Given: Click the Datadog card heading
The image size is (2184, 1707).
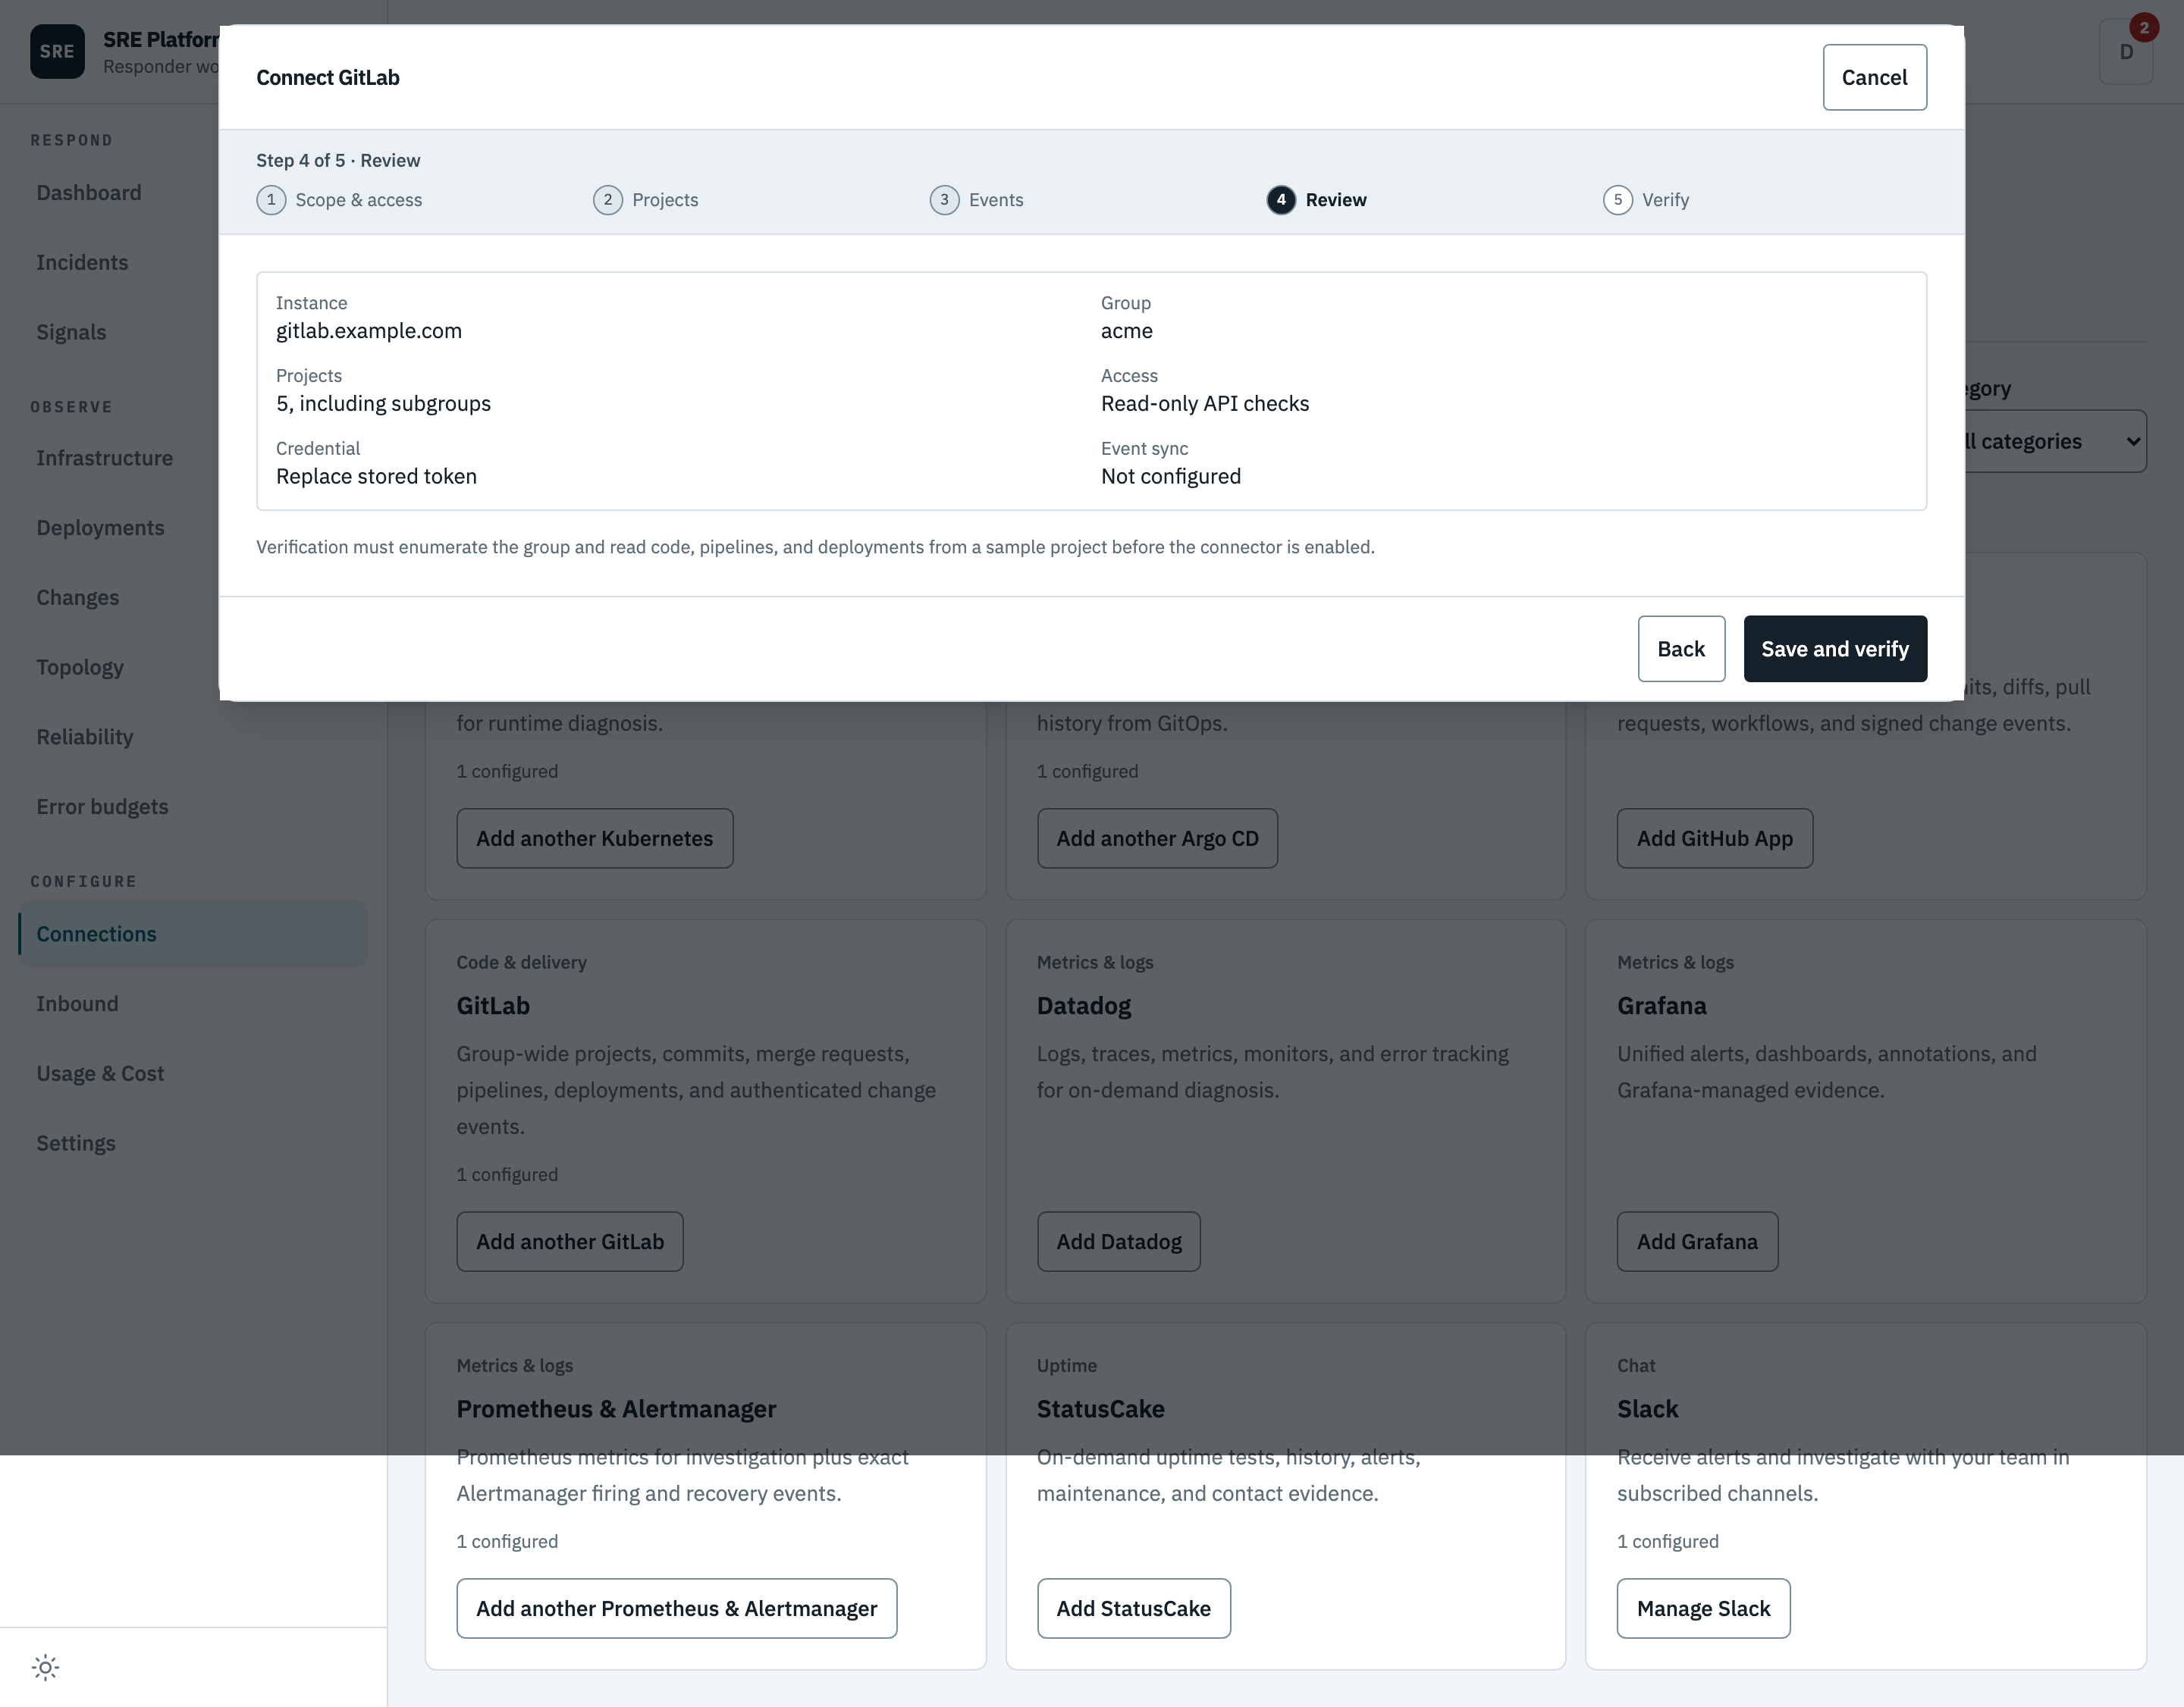Looking at the screenshot, I should [x=1083, y=1005].
